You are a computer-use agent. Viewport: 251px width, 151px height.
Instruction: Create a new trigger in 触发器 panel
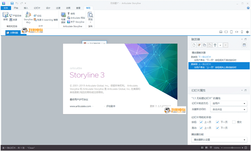194,45
